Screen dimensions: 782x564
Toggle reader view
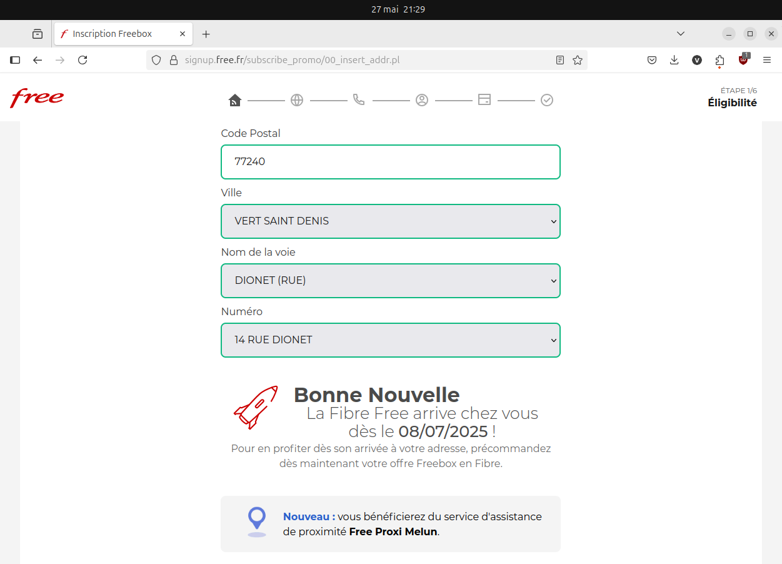pyautogui.click(x=560, y=60)
